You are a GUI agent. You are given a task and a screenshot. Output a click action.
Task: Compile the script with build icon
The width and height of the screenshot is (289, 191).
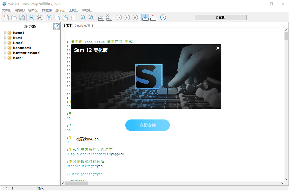pyautogui.click(x=101, y=18)
